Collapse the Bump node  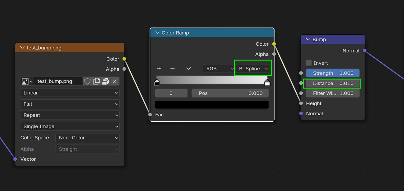tap(308, 39)
